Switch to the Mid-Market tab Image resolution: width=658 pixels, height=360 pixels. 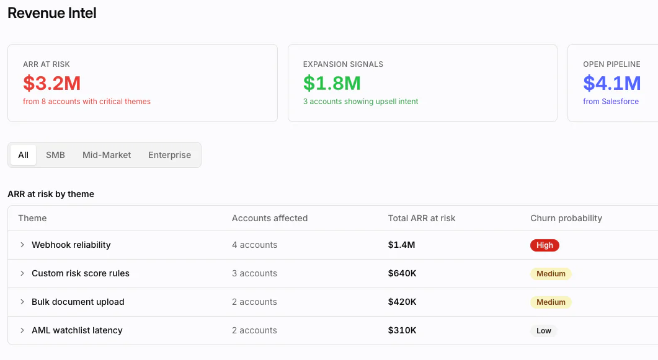coord(107,155)
